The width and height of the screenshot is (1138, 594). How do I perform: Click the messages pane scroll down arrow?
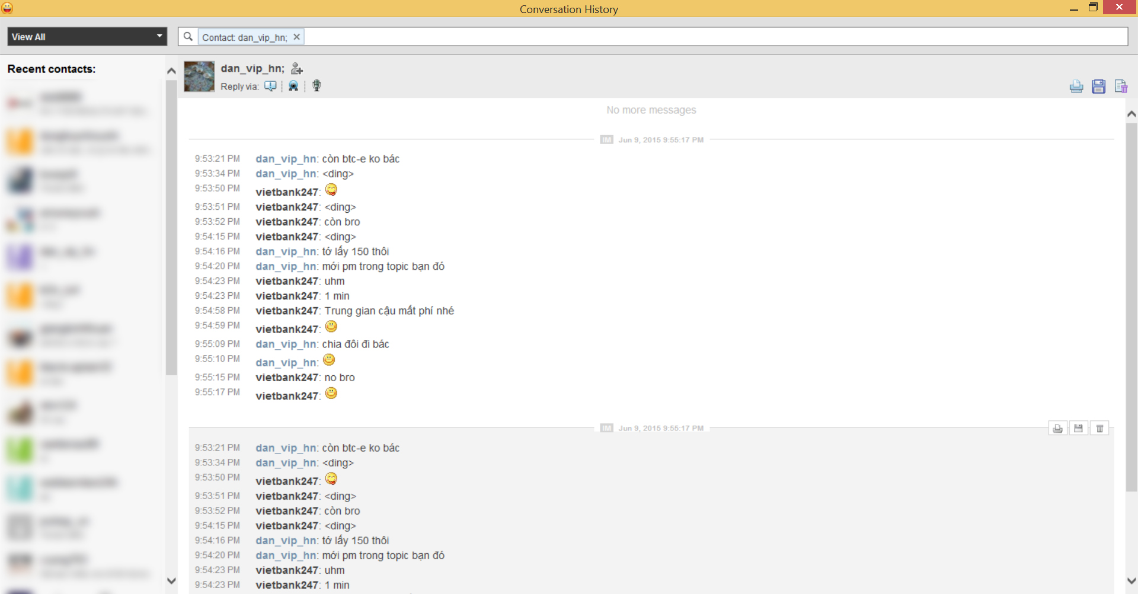coord(1131,581)
